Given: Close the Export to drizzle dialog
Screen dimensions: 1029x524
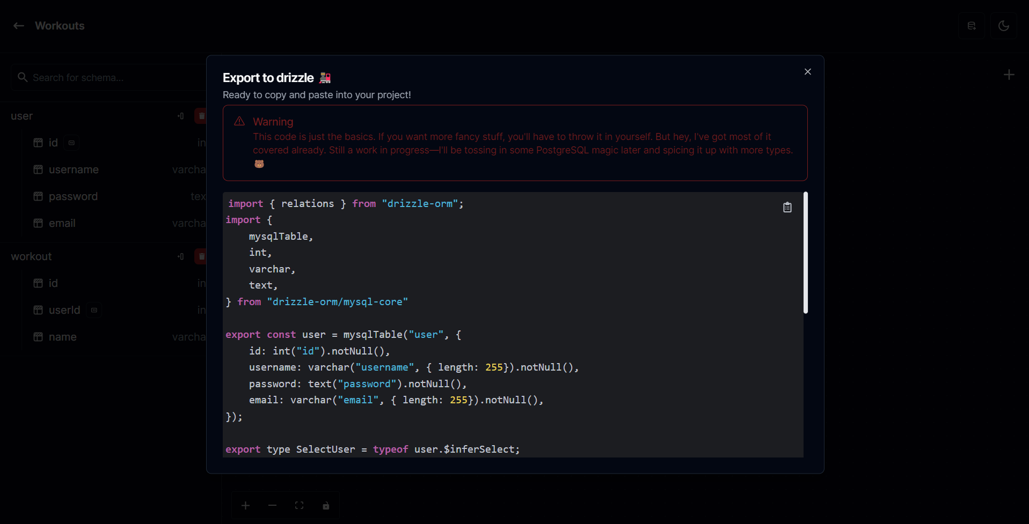Looking at the screenshot, I should pos(807,72).
